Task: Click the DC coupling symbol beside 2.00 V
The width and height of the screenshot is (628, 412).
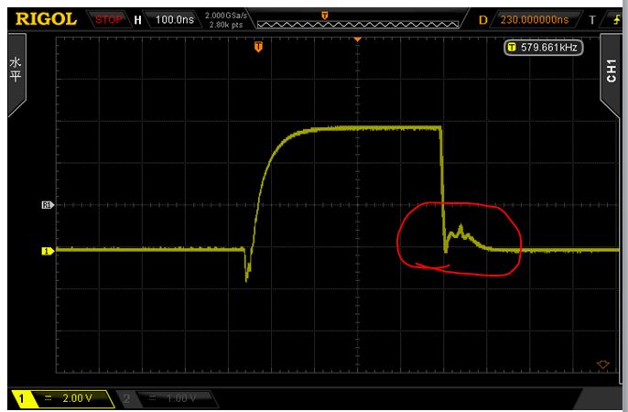Action: (x=49, y=398)
